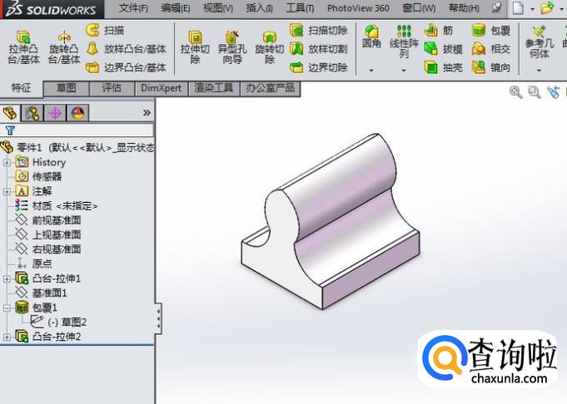Choose the 筋 rib tool
This screenshot has height=404, width=567.
point(438,30)
